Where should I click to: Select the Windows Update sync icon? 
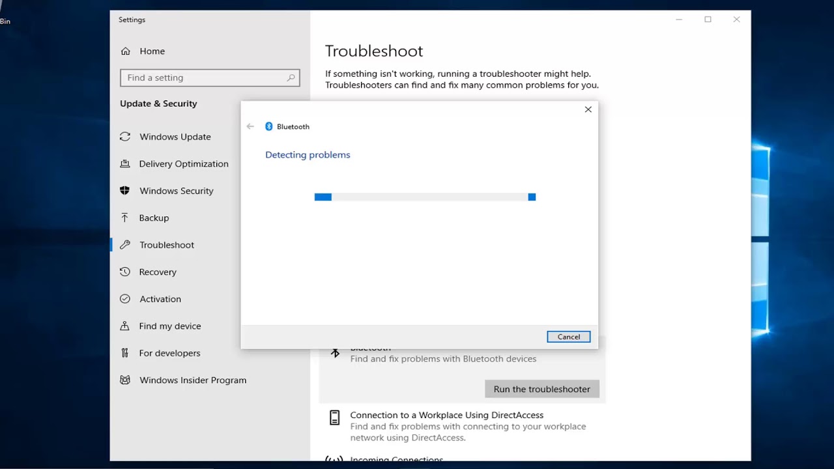click(124, 137)
